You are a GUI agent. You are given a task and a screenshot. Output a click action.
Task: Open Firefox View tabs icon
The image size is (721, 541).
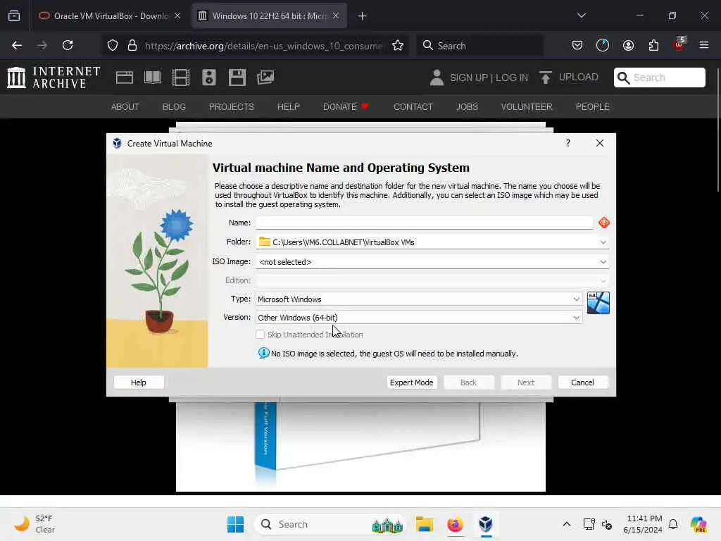tap(14, 15)
